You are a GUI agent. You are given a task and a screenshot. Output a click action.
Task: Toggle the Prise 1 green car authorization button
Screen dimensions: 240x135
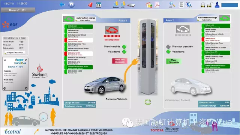point(69,19)
